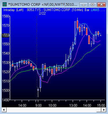Screen dimensions: 108x114
Task: Click the scrollbar left arrow
Action: click(x=4, y=110)
